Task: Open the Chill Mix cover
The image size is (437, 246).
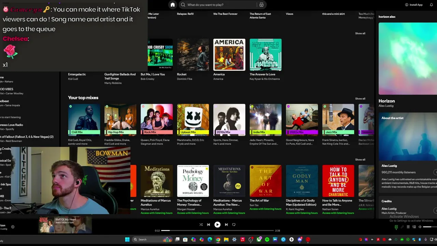Action: pos(84,120)
